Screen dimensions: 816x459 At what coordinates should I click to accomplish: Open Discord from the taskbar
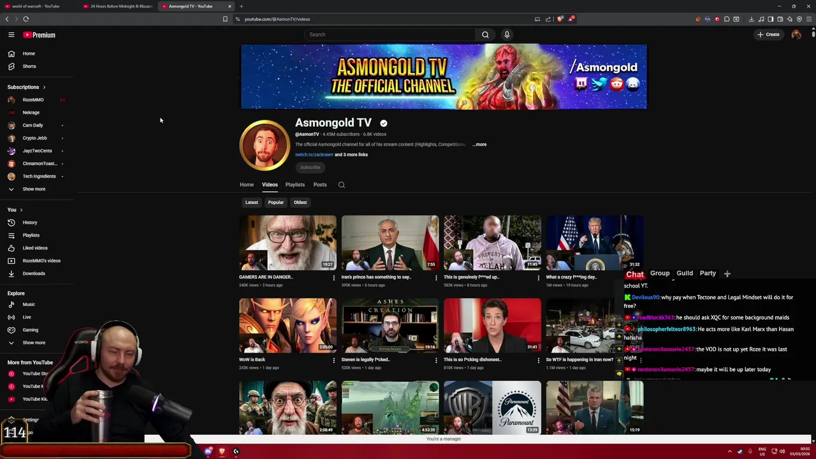[x=208, y=451]
